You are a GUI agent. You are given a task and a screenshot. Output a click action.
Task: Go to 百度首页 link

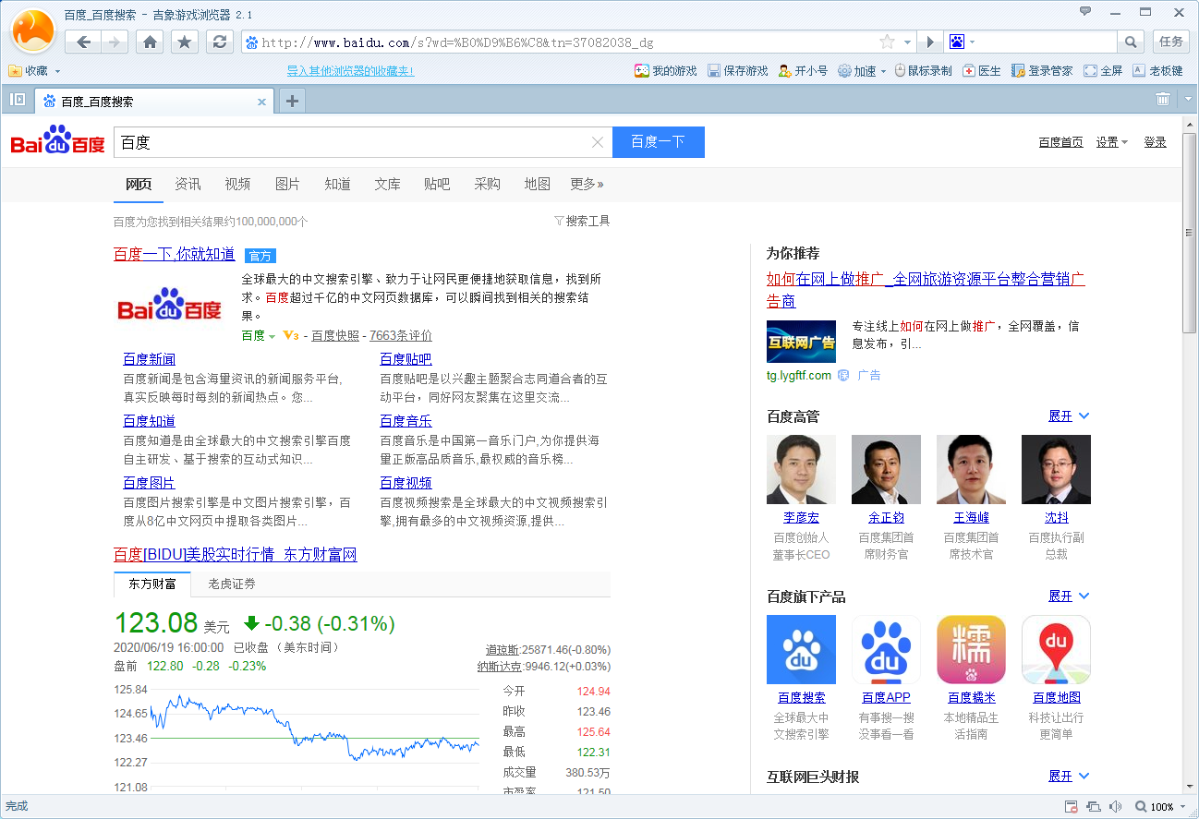coord(1060,142)
